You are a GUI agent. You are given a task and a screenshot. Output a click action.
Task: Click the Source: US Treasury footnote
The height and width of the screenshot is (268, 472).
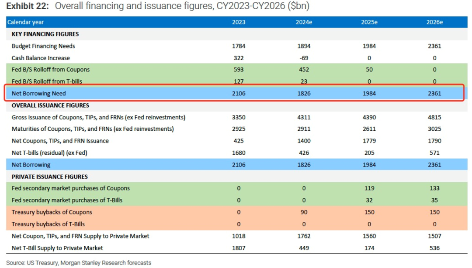click(x=79, y=263)
